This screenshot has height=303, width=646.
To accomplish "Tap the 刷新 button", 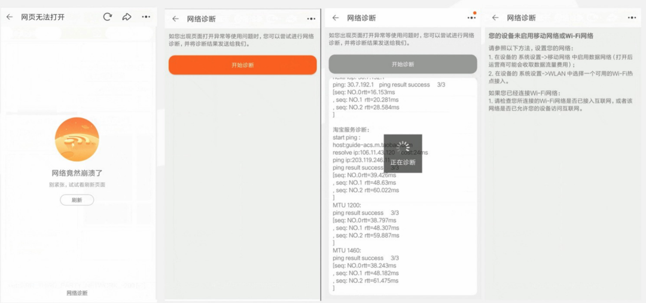I will [77, 200].
